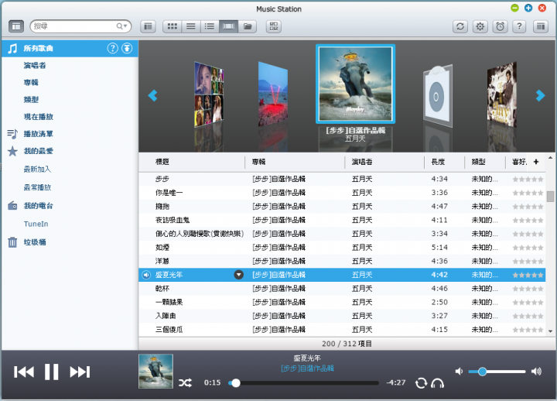
Task: Select the red V album cover
Action: [x=273, y=94]
